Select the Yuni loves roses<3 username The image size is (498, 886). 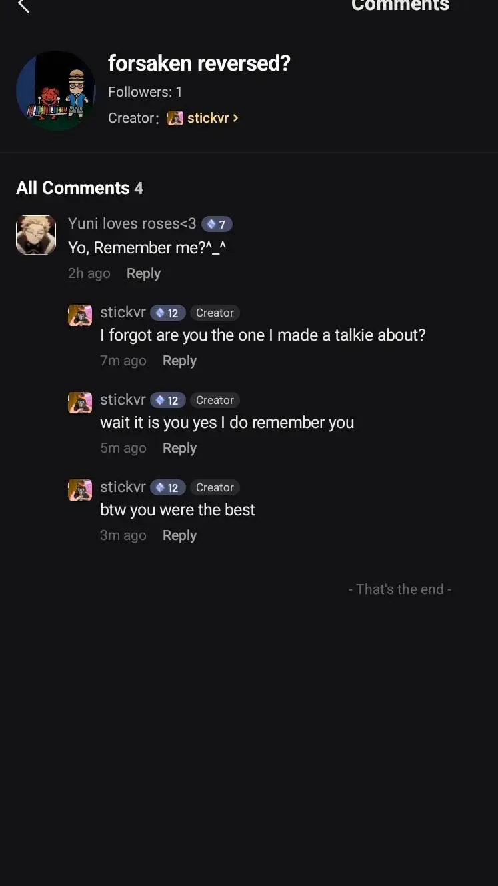pos(132,224)
